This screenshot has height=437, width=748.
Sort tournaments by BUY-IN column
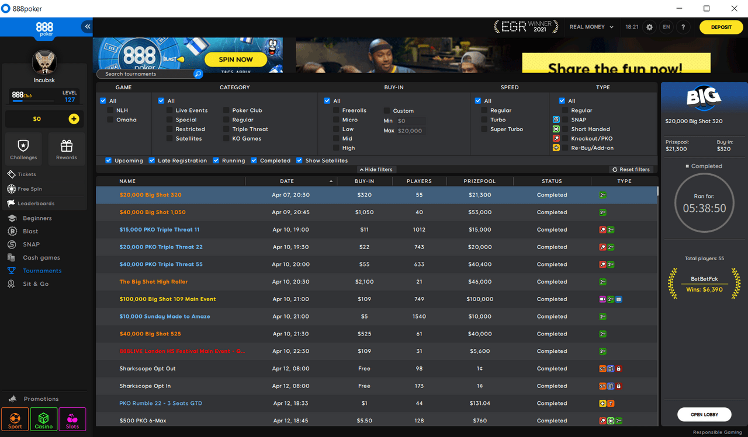coord(364,181)
